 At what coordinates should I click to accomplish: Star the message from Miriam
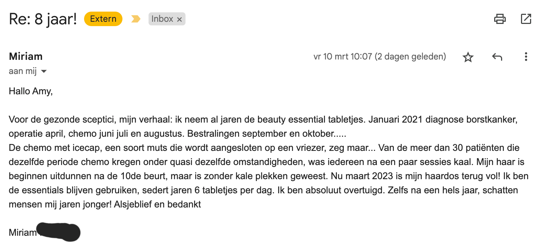click(468, 57)
